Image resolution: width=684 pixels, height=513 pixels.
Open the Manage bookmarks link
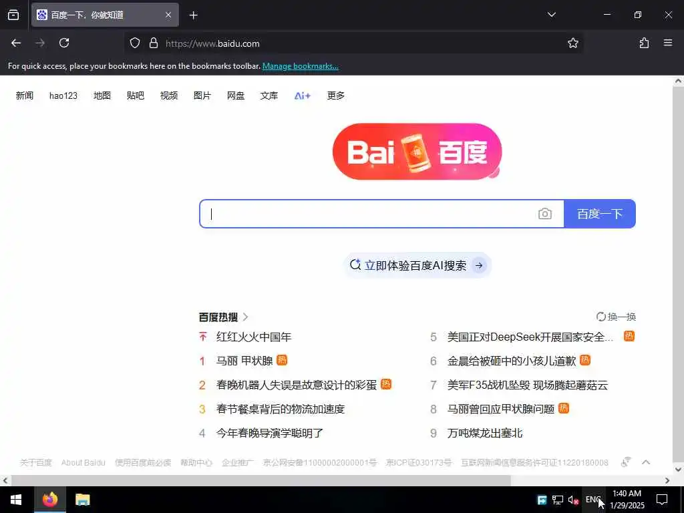tap(300, 66)
